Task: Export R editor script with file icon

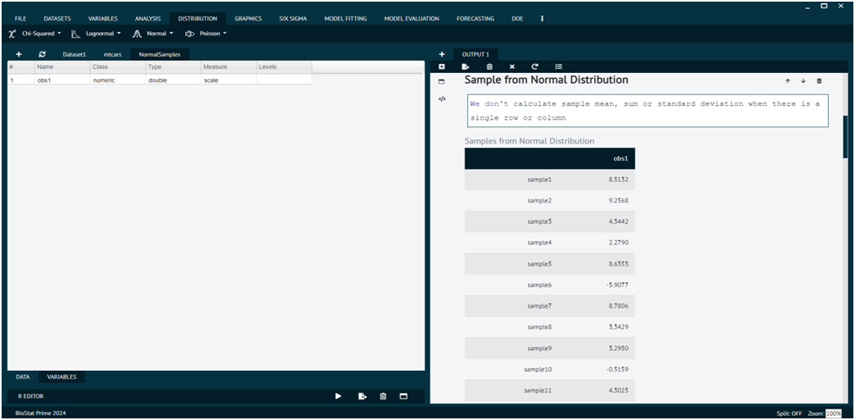Action: click(x=362, y=396)
